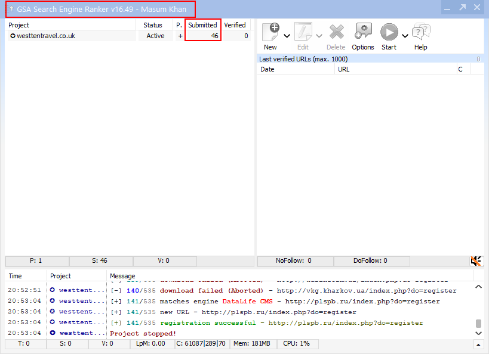Open the Help speech bubble icon
489x354 pixels.
coord(421,32)
